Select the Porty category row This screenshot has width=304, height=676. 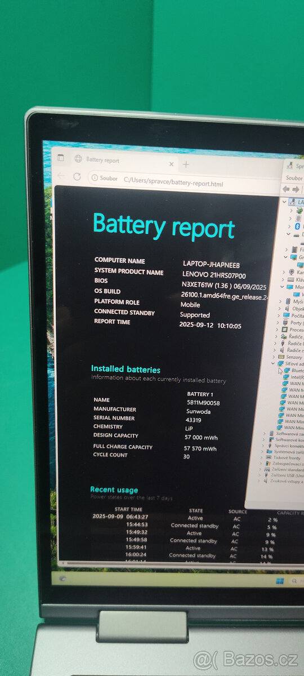[293, 323]
